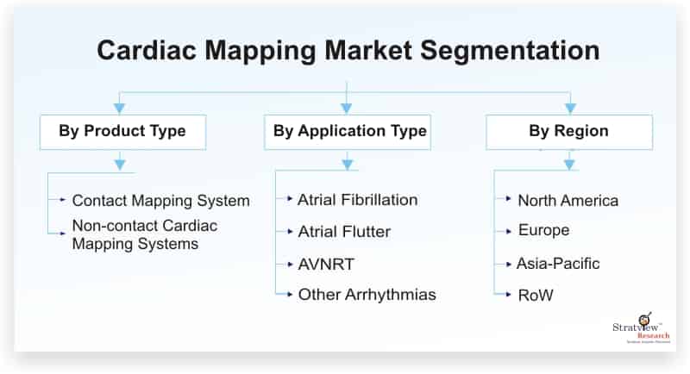
Task: Pick the Asia-Pacific region entry
Action: pos(558,263)
